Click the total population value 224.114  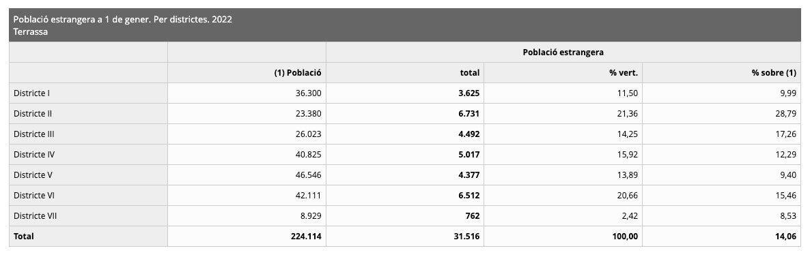click(x=307, y=237)
